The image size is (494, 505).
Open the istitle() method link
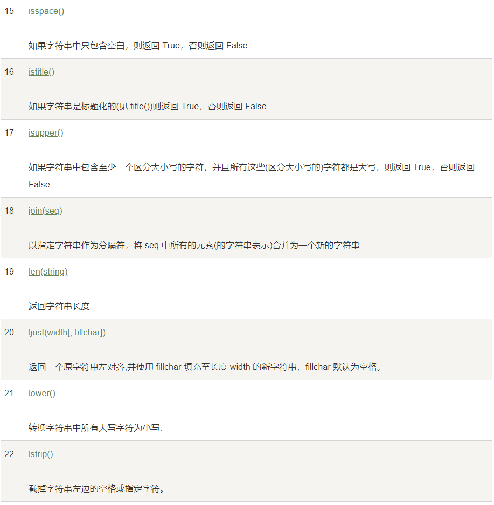coord(41,72)
